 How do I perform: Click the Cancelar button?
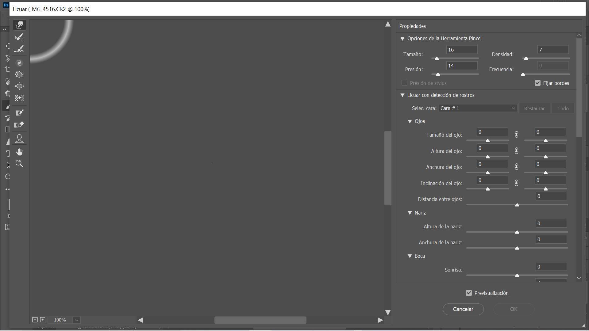[x=463, y=309]
